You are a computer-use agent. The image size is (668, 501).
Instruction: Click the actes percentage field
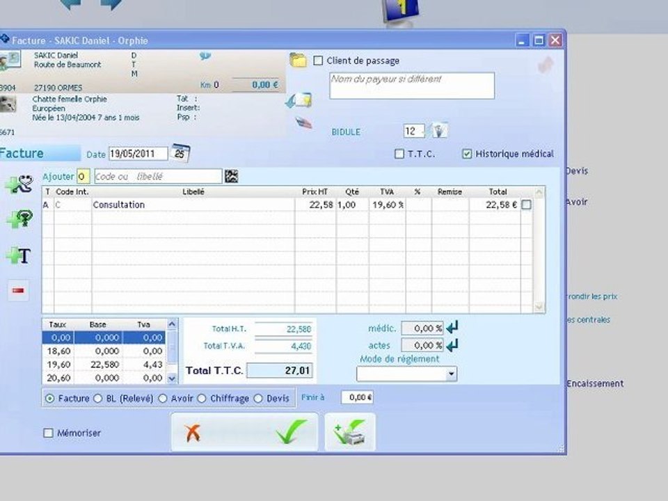pos(422,345)
